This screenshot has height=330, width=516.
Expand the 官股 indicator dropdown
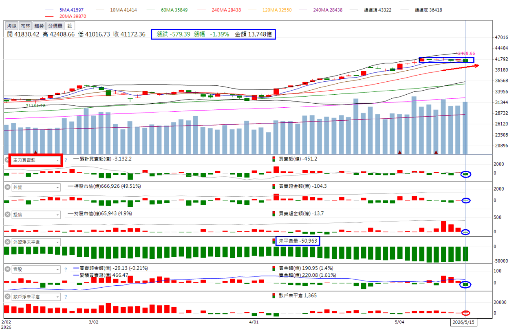36,269
